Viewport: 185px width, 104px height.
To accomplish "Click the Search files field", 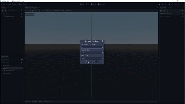I will (12, 62).
